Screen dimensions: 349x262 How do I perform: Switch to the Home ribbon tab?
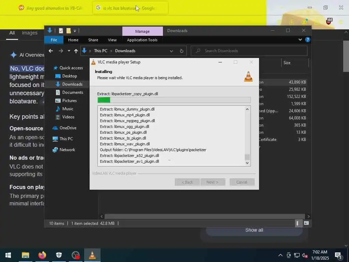tap(73, 40)
